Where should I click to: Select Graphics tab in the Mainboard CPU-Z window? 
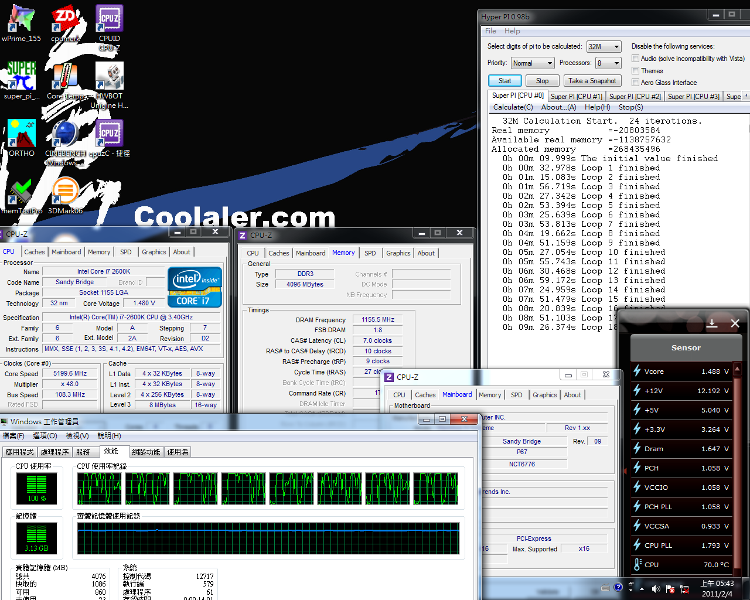544,395
